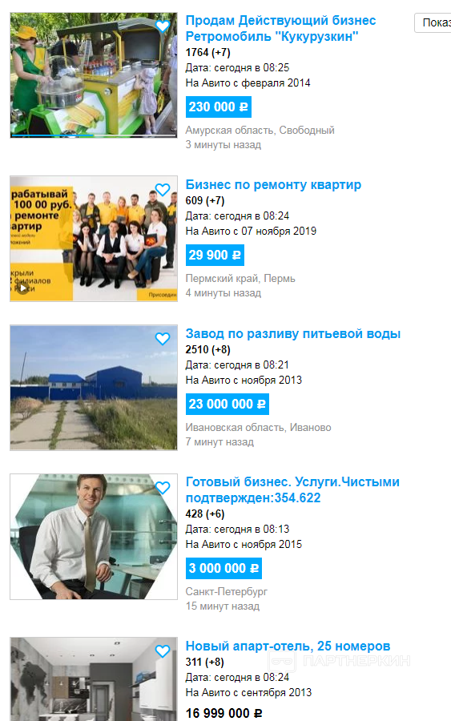Add water bottling plant to favorites

click(163, 339)
